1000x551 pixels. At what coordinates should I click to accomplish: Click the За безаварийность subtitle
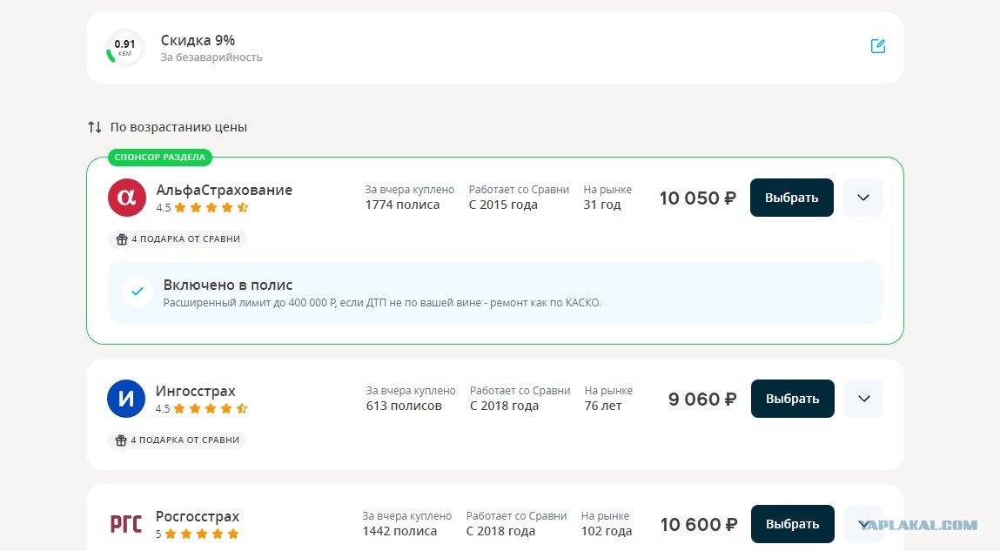click(x=211, y=57)
